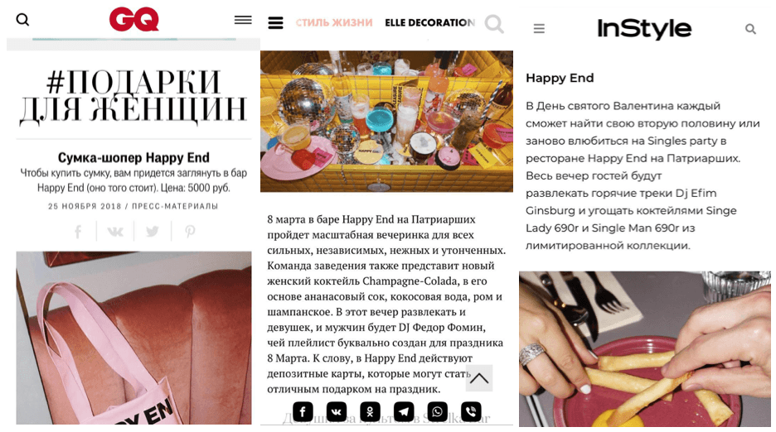
Task: Click the back-to-top chevron arrow
Action: point(479,378)
